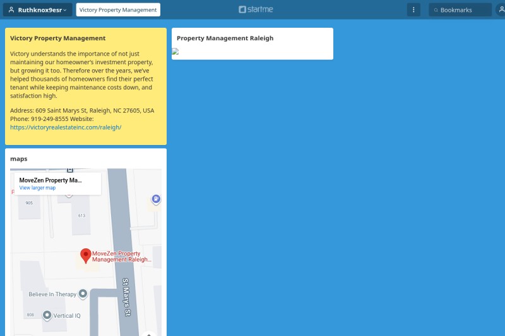
Task: Click View larger map link
Action: pos(37,188)
